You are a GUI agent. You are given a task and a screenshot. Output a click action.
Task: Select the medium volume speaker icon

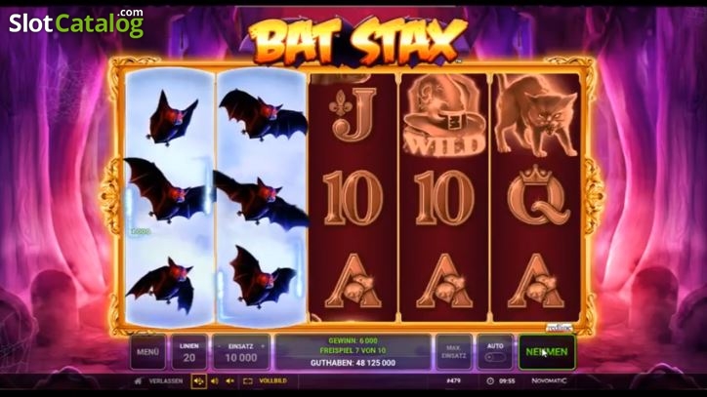pyautogui.click(x=214, y=381)
